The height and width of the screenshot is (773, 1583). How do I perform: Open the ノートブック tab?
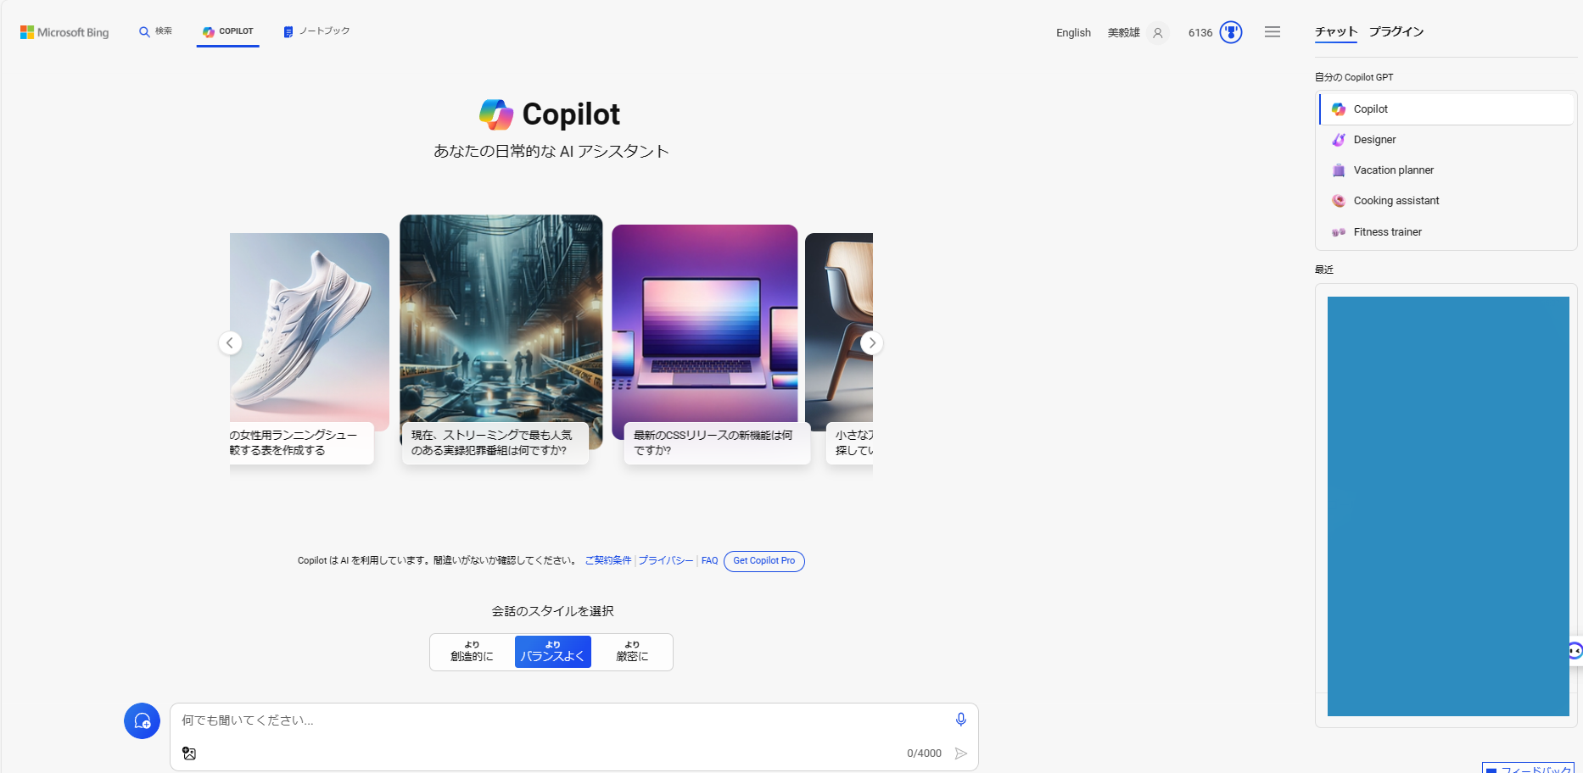tap(316, 31)
